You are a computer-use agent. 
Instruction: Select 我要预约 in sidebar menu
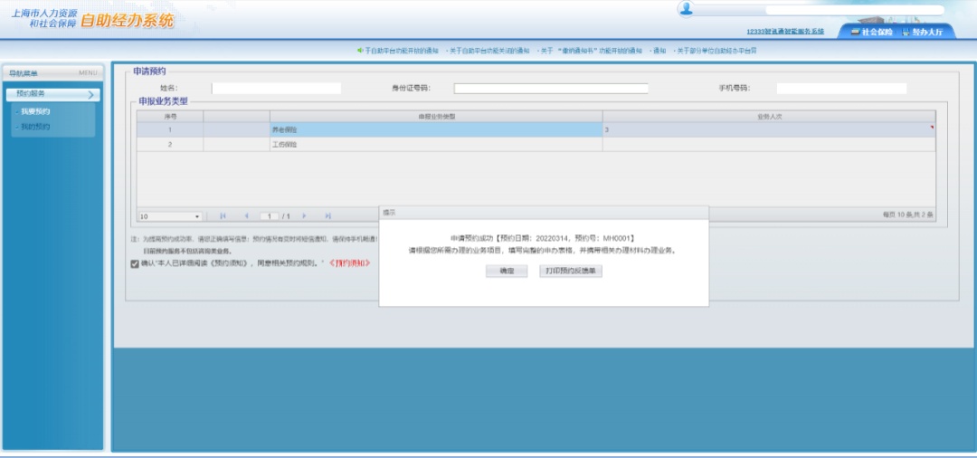point(35,111)
